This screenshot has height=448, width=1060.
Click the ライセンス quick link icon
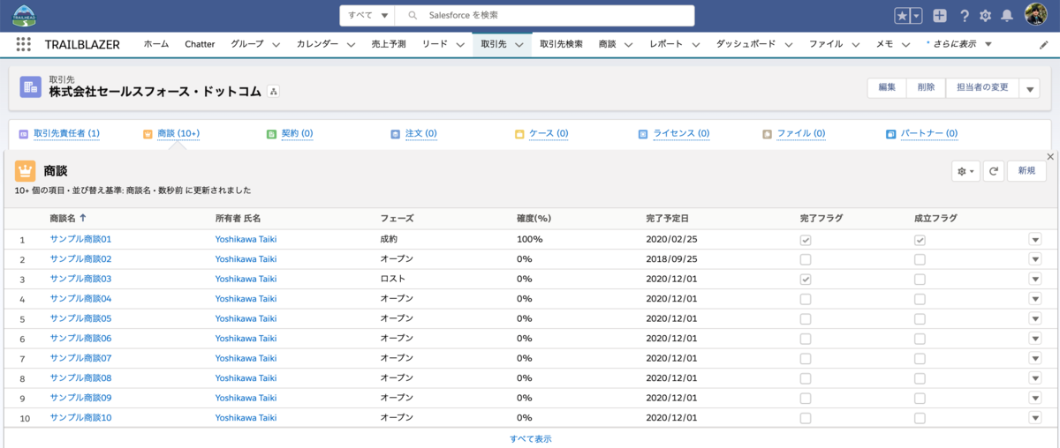point(644,134)
